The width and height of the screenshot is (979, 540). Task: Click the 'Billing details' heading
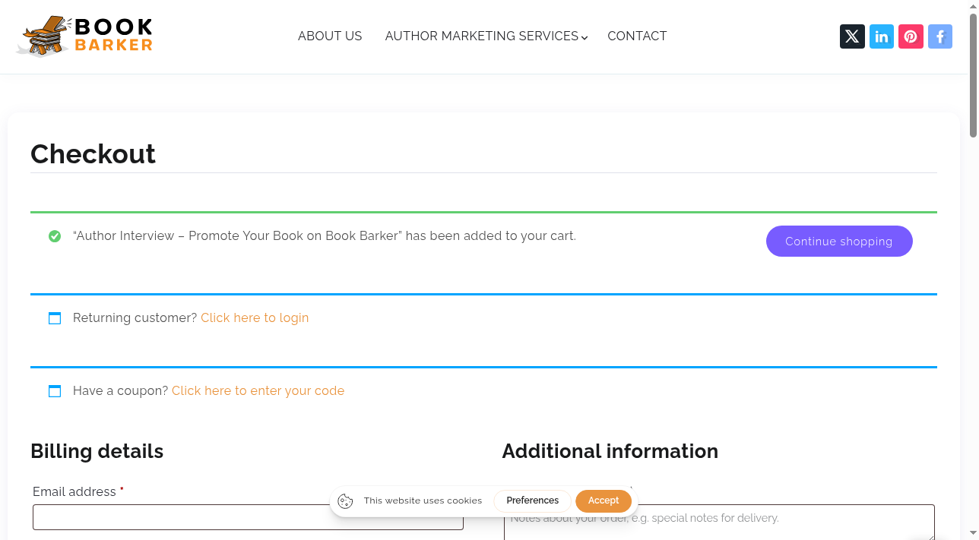[97, 451]
